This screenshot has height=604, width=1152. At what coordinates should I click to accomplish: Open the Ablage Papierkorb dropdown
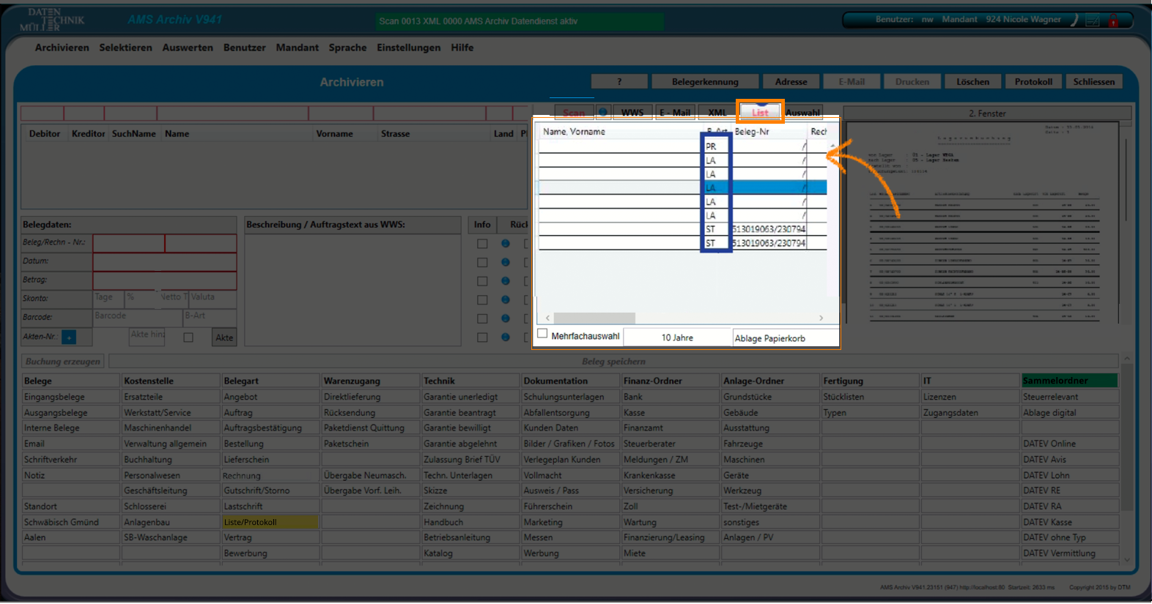(785, 338)
